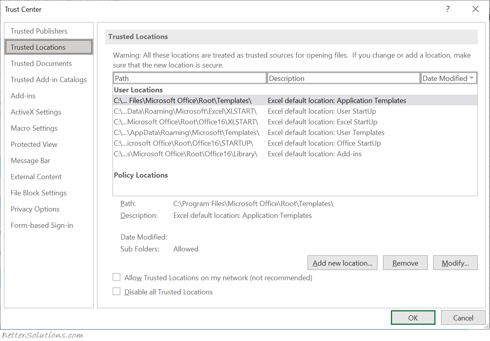The width and height of the screenshot is (490, 341).
Task: Check Allow Trusted Locations on my network
Action: (116, 277)
